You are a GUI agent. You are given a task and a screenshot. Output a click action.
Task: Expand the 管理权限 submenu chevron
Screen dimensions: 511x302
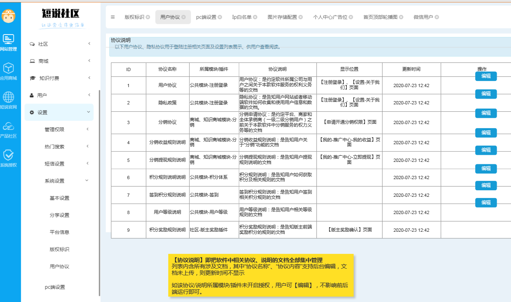pyautogui.click(x=88, y=129)
